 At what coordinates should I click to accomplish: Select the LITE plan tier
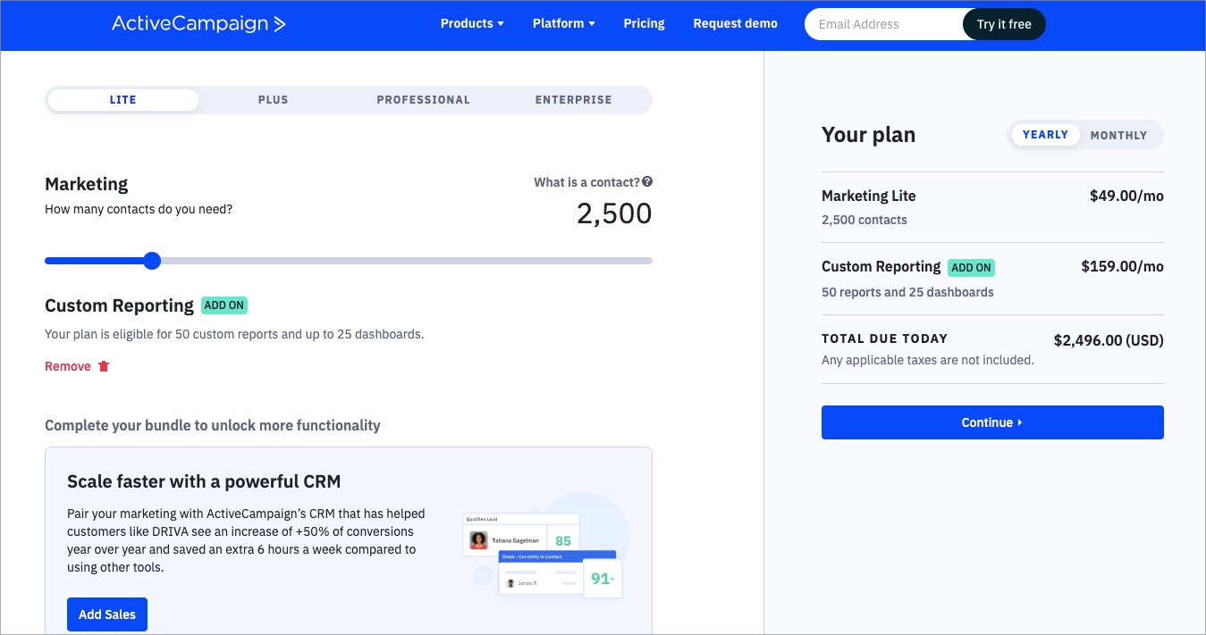pos(122,99)
